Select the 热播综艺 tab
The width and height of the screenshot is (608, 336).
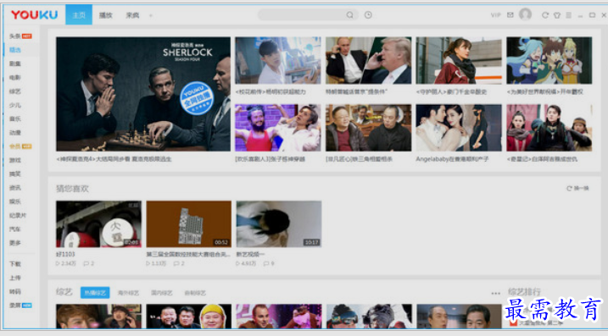pos(95,293)
